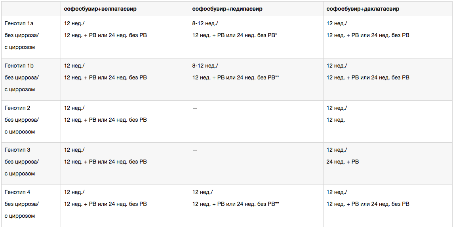Click даклатасвир cell in the Генотип 1a row

[x=368, y=36]
